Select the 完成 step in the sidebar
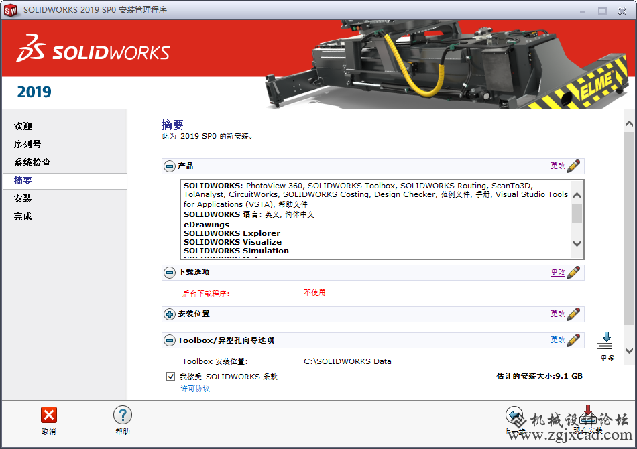Viewport: 637px width, 449px height. (x=23, y=216)
